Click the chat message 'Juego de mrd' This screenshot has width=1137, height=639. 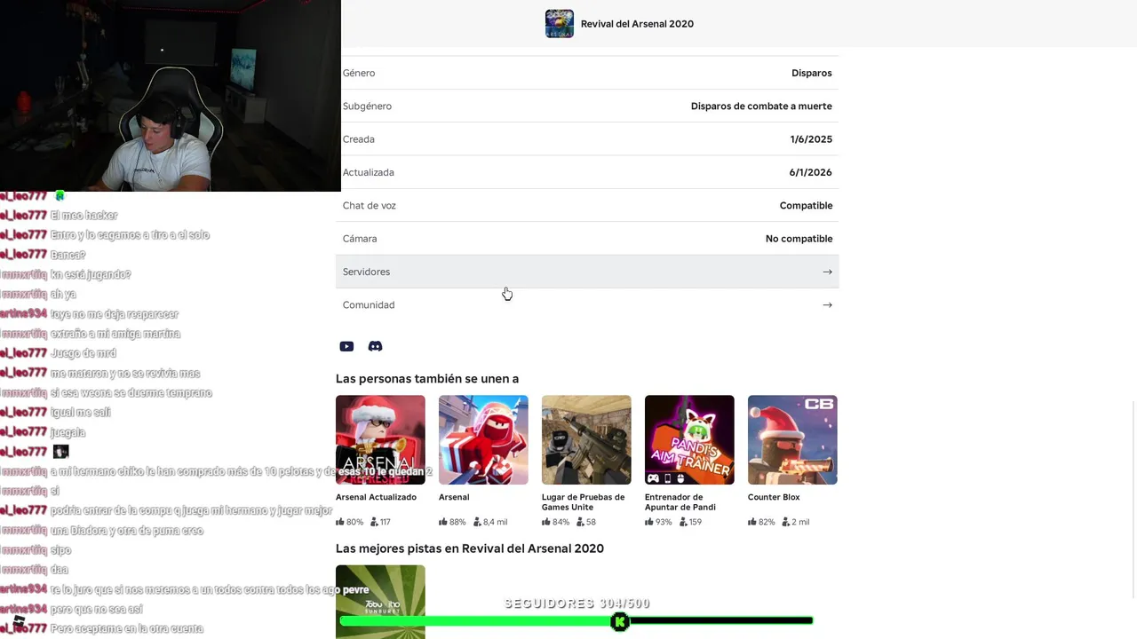pos(83,353)
